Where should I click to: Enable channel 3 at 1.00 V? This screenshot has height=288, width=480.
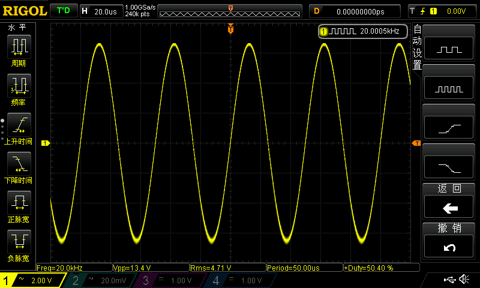tap(170, 280)
